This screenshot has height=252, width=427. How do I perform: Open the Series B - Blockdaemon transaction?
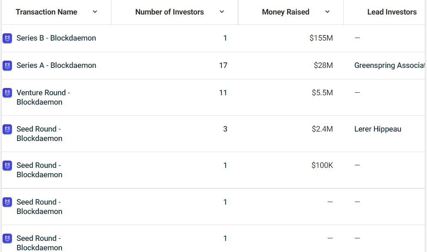coord(56,38)
